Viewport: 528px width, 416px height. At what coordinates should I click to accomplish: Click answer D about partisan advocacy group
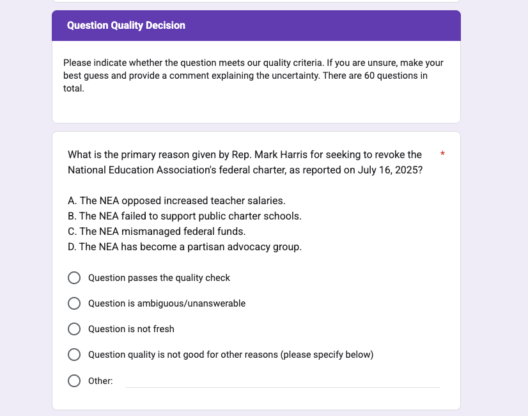coord(184,247)
